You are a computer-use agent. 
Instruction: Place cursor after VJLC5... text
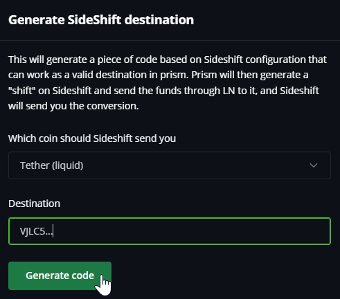[53, 231]
